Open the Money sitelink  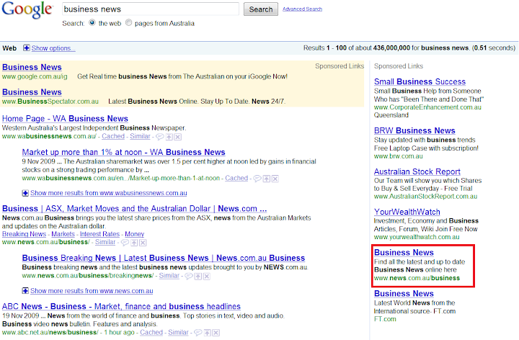134,234
